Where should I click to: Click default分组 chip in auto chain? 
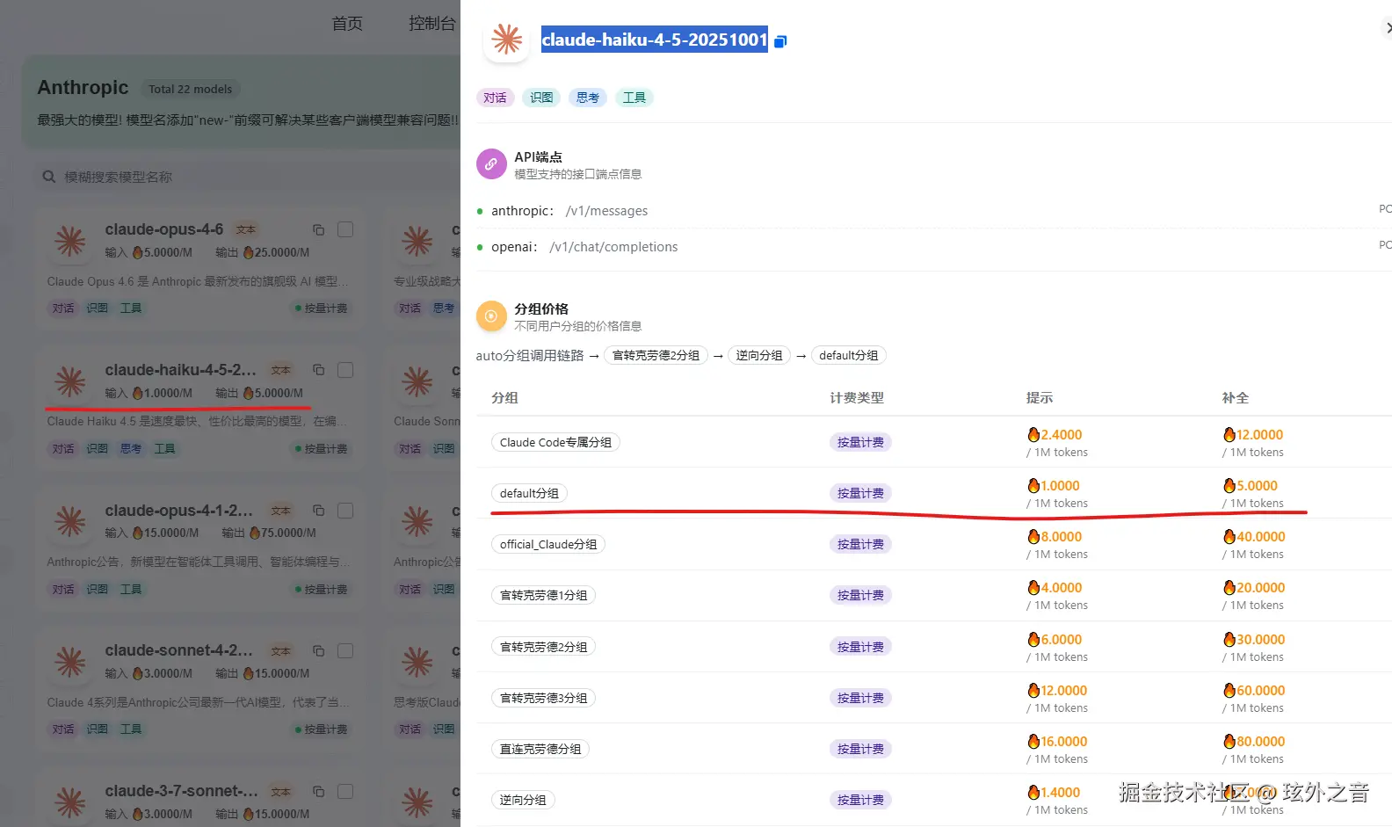coord(849,355)
